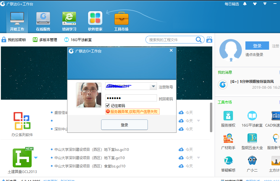280x181 pixels.
Task: Click the blue 登录 button in sidebar
Action: [x=257, y=46]
